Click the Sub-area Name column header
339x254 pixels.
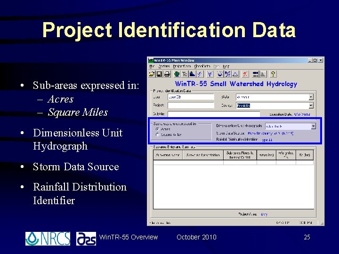(x=168, y=155)
